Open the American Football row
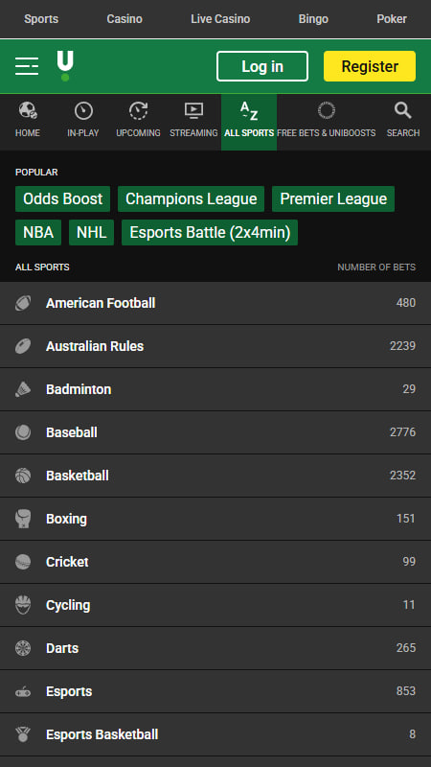 [x=215, y=303]
